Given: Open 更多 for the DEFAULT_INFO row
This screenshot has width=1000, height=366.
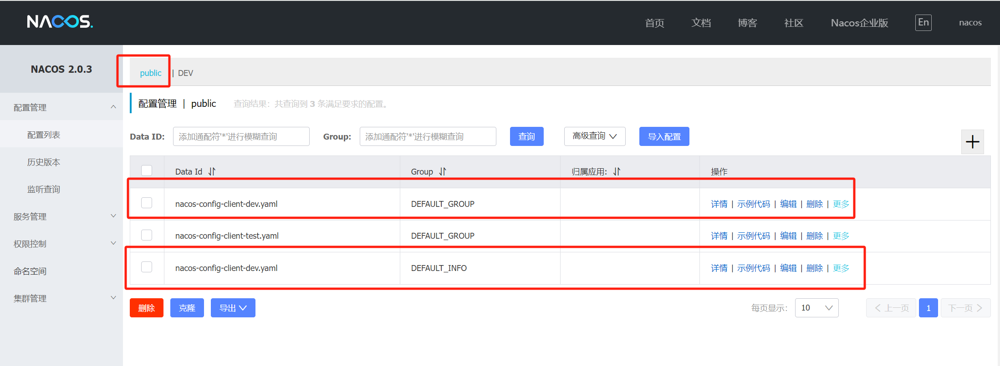Looking at the screenshot, I should coord(841,268).
